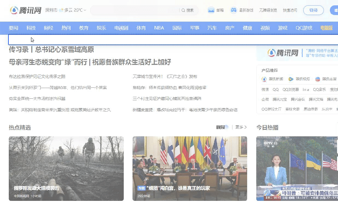Switch to 电脑版 in the nav bar
Screen dimensions: 338x204
(327, 28)
